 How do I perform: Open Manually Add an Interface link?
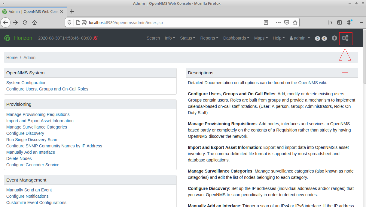tap(31, 152)
